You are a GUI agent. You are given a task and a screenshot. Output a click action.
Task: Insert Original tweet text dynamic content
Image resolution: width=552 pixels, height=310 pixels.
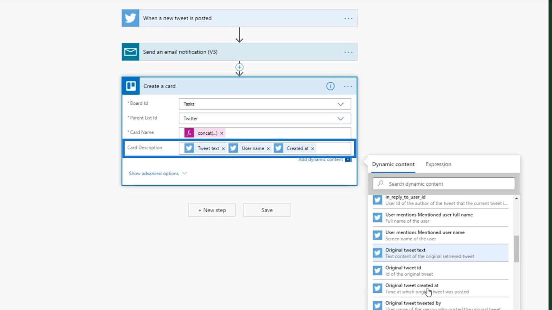(440, 253)
